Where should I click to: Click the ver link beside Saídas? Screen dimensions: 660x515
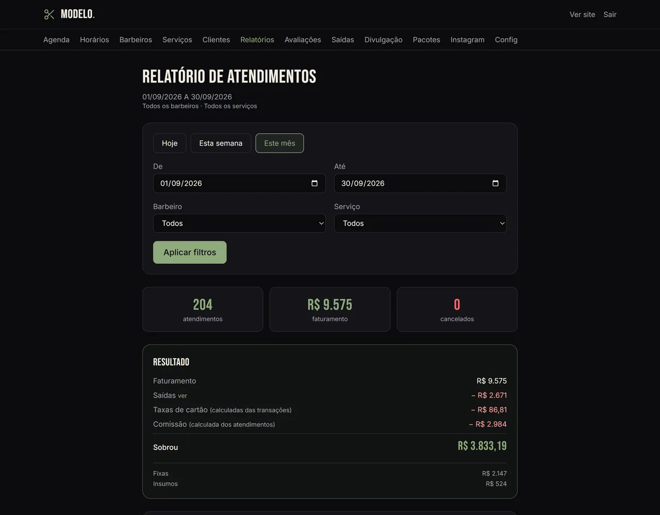183,396
